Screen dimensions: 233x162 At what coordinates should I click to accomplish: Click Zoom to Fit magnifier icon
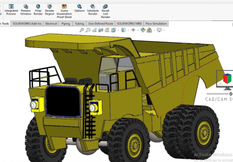[82, 30]
